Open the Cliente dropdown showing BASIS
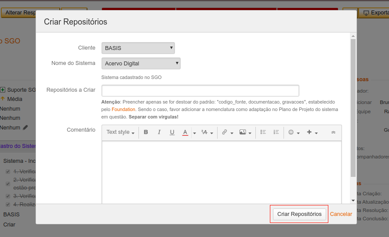This screenshot has width=389, height=237. 138,48
